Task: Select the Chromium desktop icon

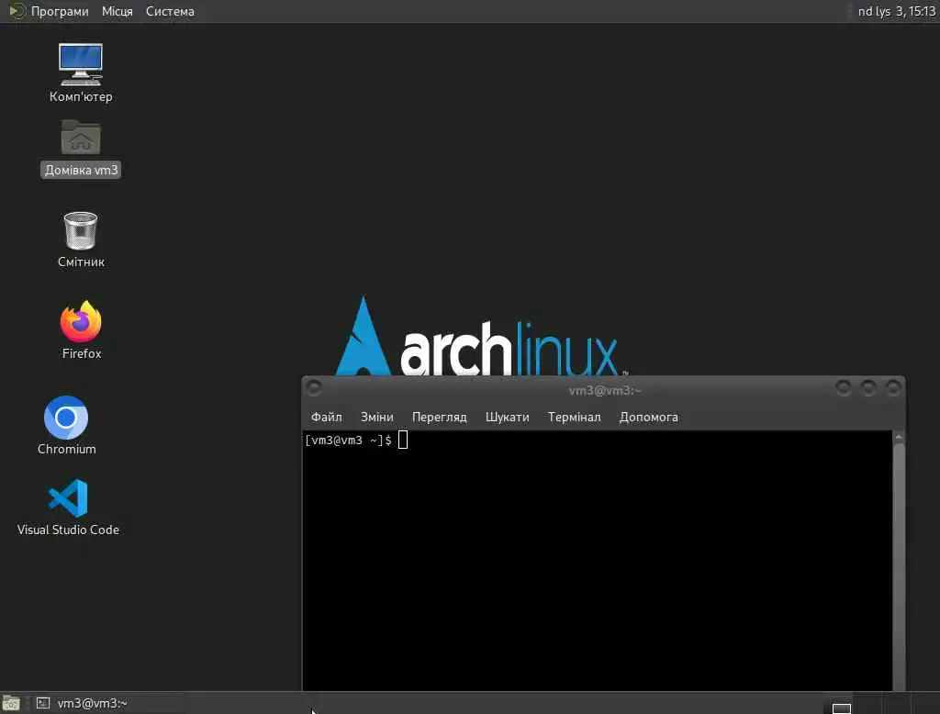Action: click(66, 425)
